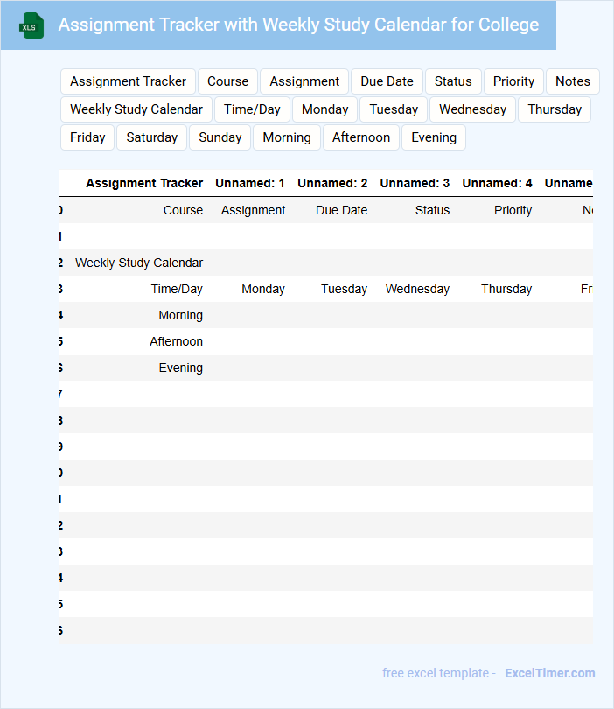Screen dimensions: 614x709
Task: Open the ExcelTimer.com link
Action: click(x=550, y=673)
